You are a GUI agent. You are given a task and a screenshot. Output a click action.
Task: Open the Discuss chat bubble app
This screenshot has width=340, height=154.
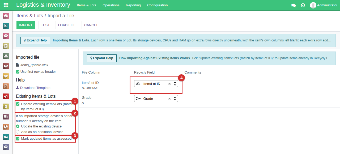[6, 36]
